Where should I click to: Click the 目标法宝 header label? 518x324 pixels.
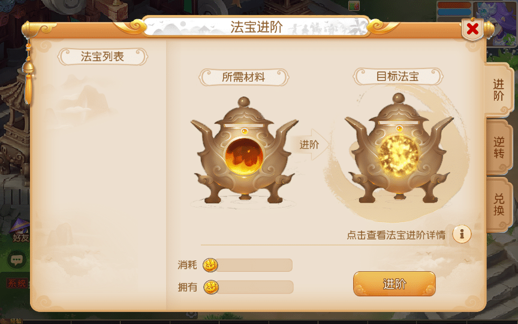tap(397, 76)
